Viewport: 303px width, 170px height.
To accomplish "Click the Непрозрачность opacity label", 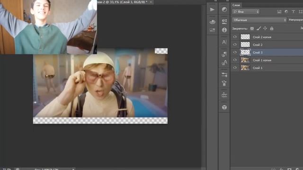I will point(295,20).
